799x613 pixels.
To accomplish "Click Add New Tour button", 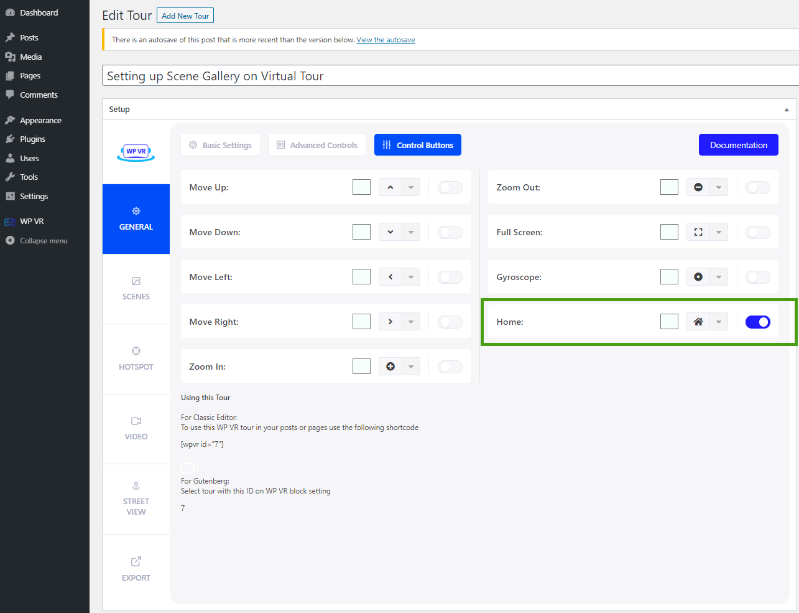I will click(185, 16).
